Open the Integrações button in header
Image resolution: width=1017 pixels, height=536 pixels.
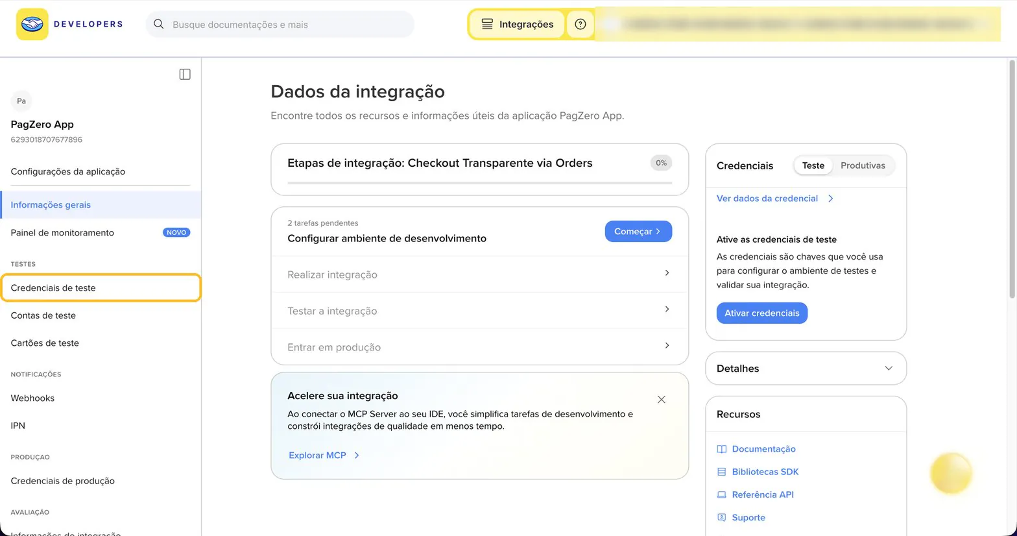coord(517,24)
